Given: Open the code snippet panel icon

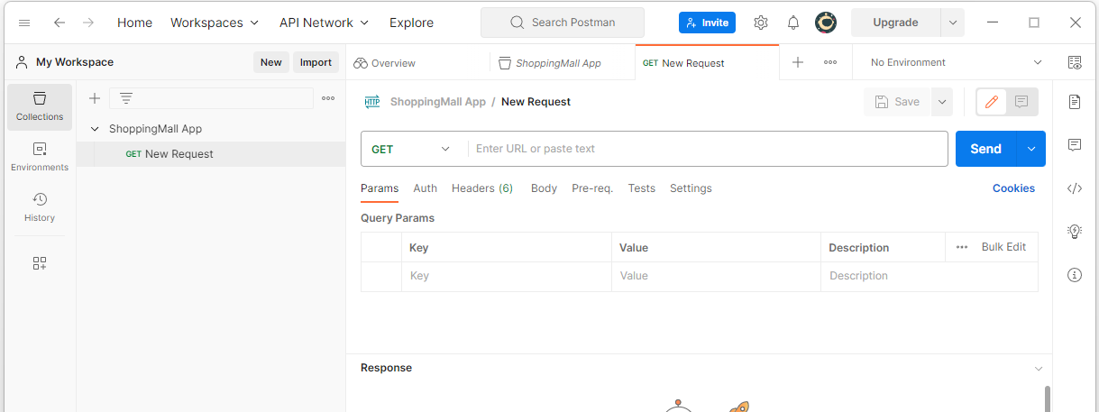Looking at the screenshot, I should pos(1074,188).
